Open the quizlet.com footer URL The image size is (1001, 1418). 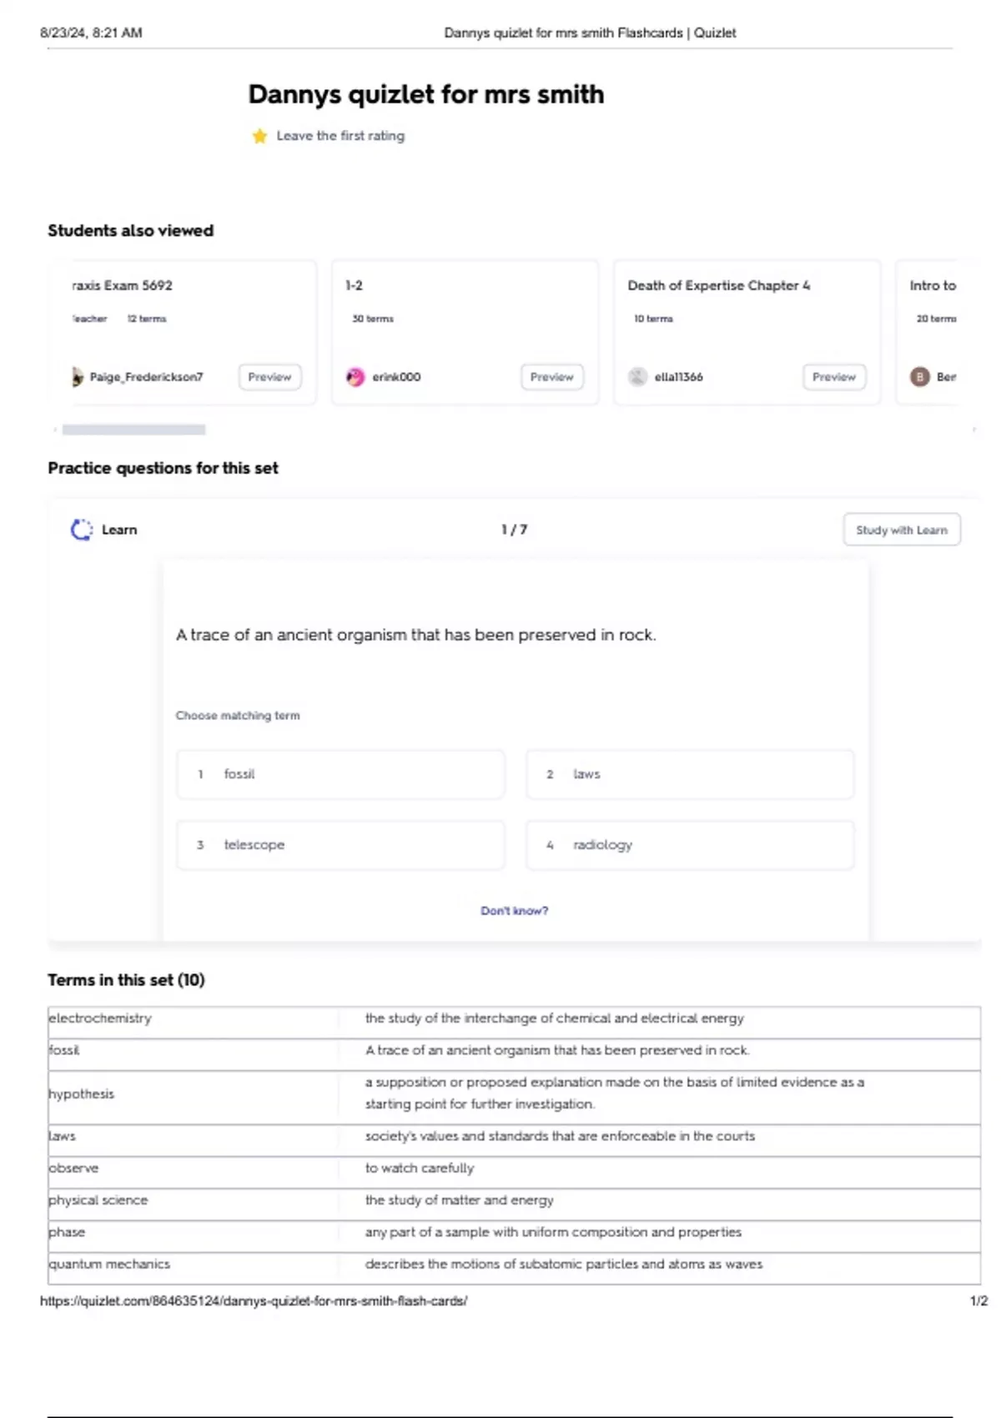tap(254, 1300)
